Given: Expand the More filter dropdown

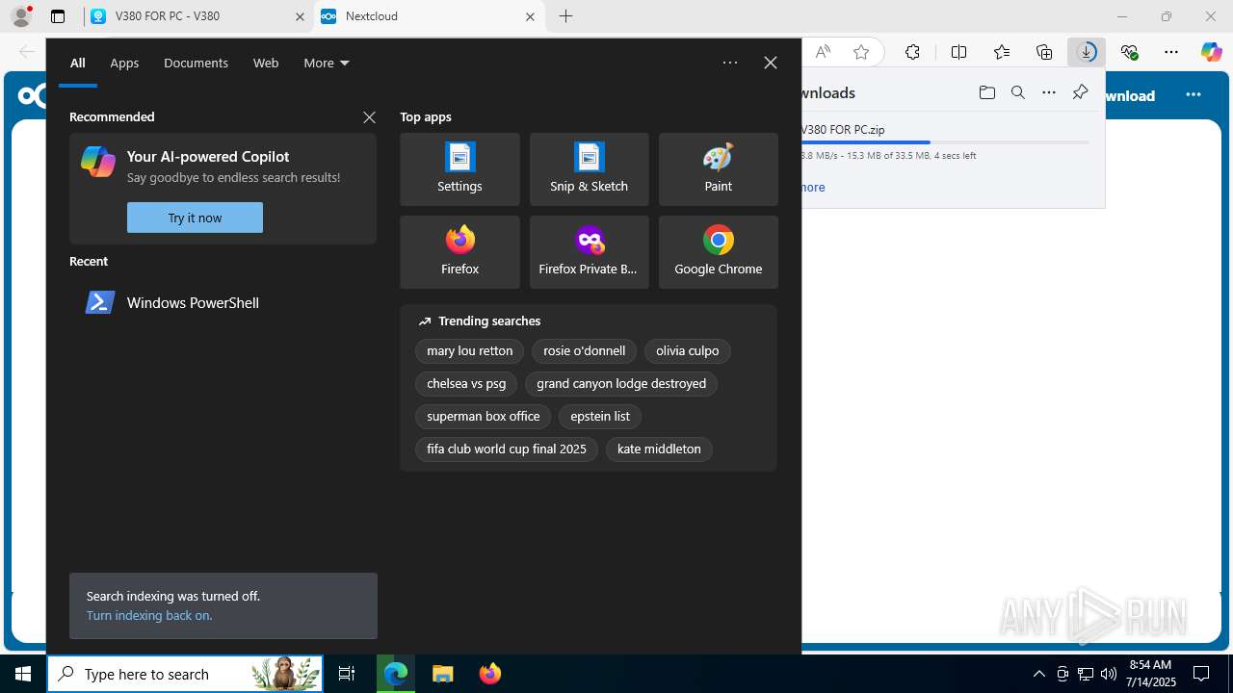Looking at the screenshot, I should click(327, 63).
